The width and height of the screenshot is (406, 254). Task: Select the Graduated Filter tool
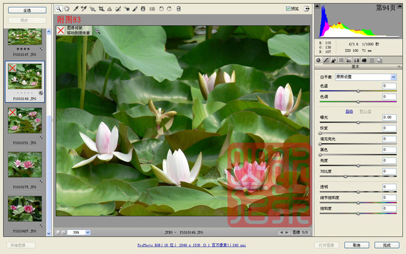(x=143, y=9)
